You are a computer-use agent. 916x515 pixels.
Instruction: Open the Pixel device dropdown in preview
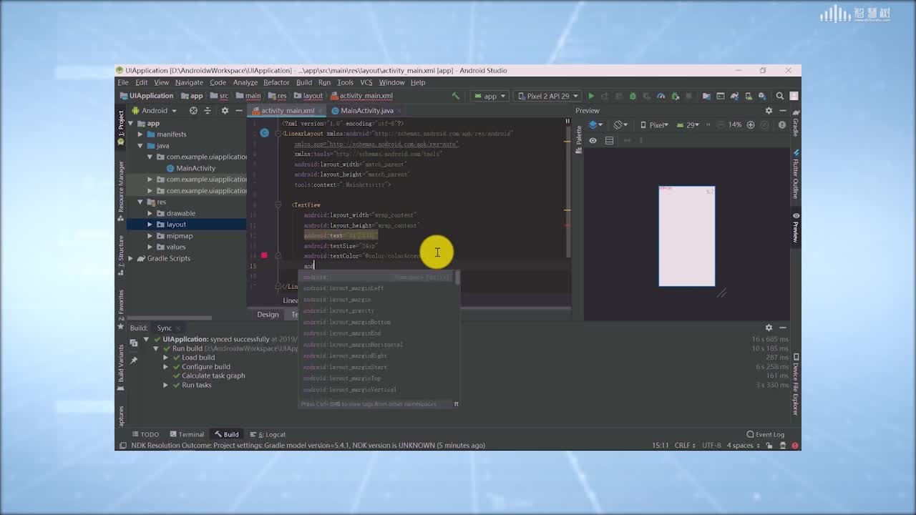(654, 124)
